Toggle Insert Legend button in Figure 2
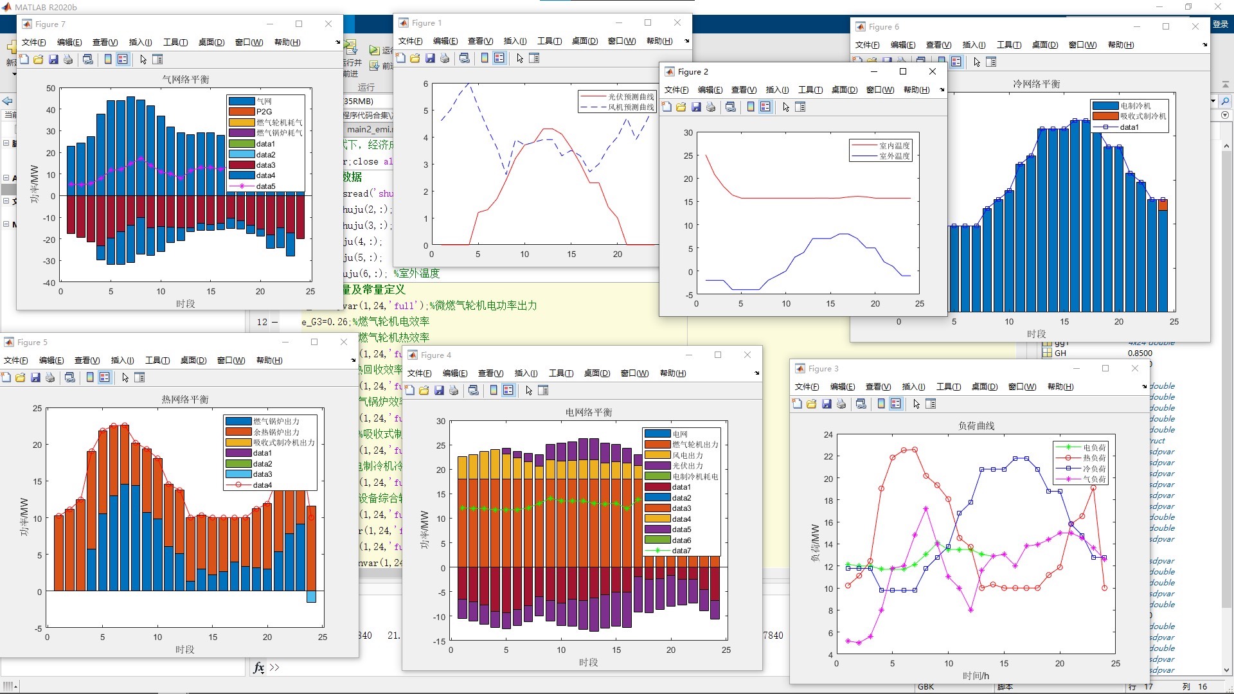 pyautogui.click(x=765, y=107)
